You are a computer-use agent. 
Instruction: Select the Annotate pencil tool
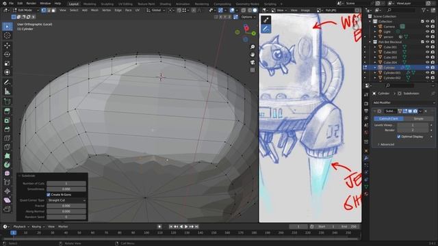coord(8,82)
